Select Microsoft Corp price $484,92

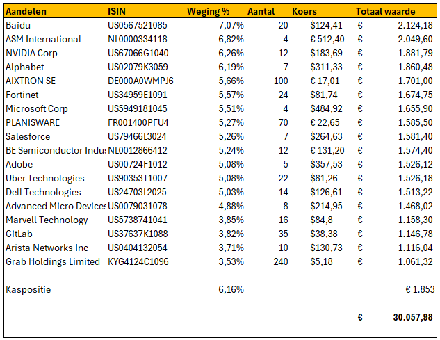tap(326, 109)
